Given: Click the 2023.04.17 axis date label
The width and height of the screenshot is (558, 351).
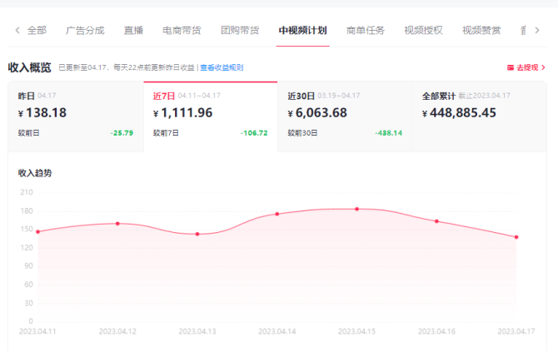Looking at the screenshot, I should point(516,332).
